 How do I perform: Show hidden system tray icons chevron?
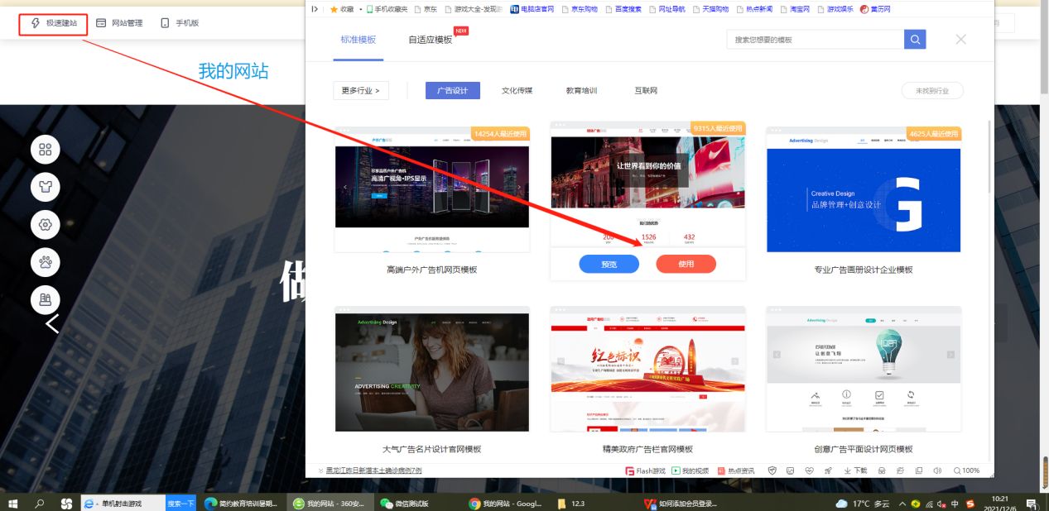click(904, 503)
